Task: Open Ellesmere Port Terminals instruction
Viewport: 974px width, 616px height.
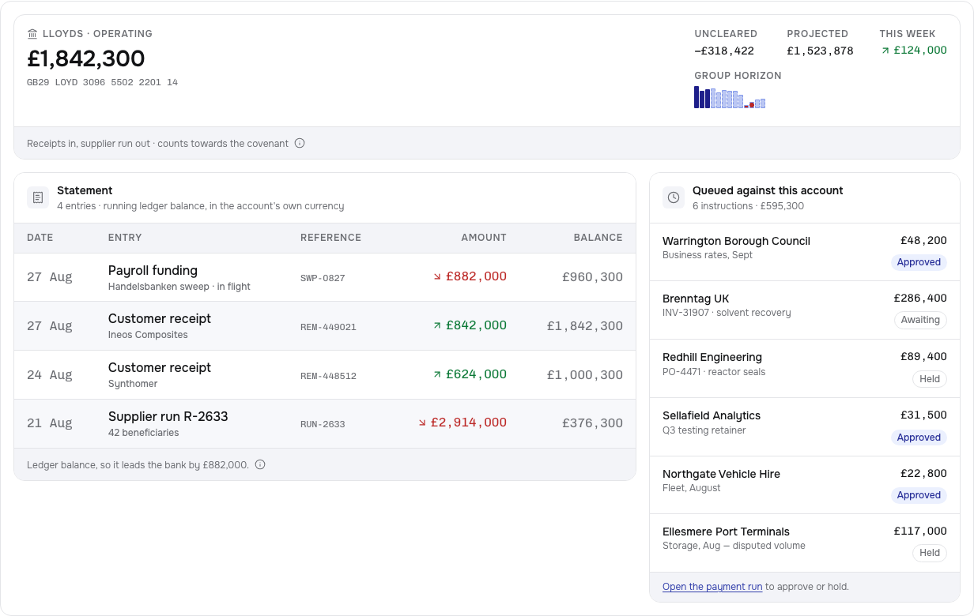Action: tap(805, 543)
